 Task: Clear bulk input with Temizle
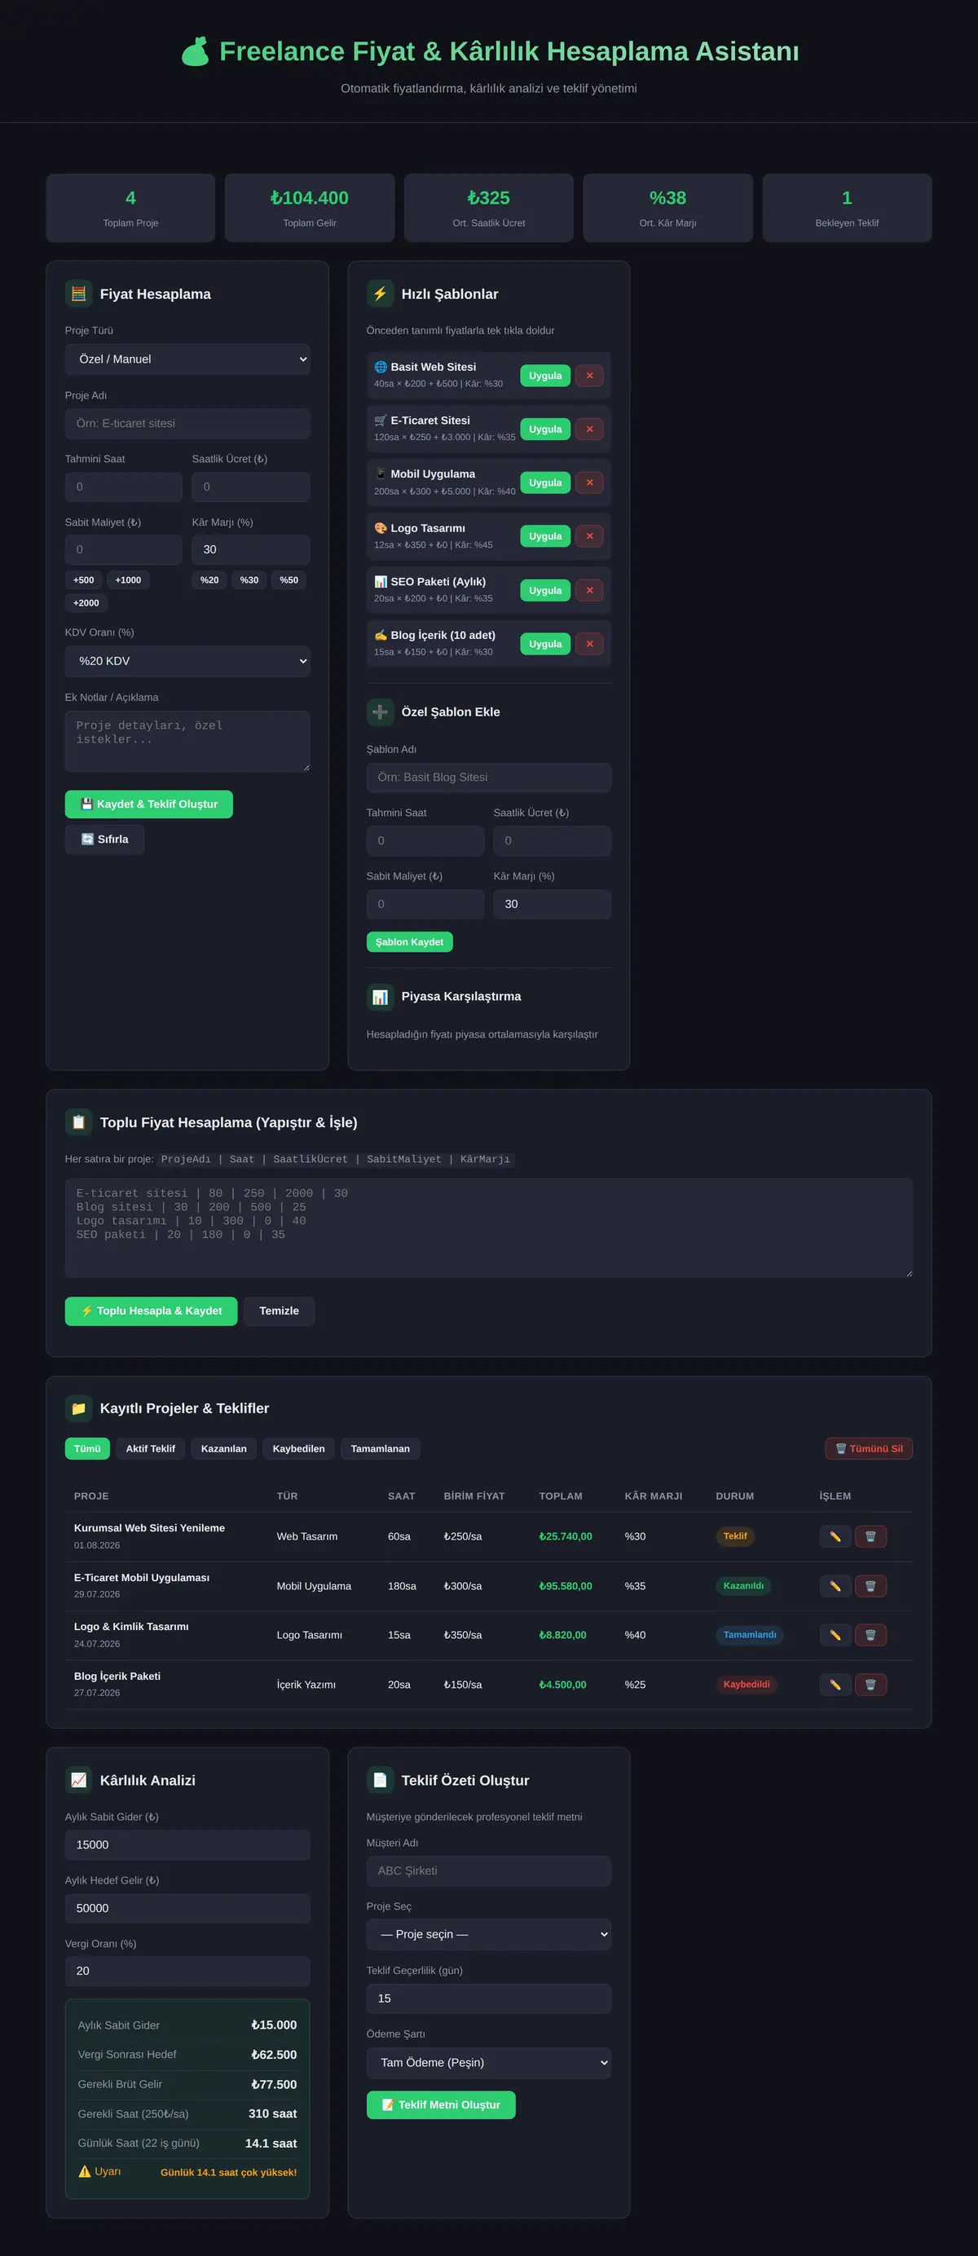(280, 1311)
